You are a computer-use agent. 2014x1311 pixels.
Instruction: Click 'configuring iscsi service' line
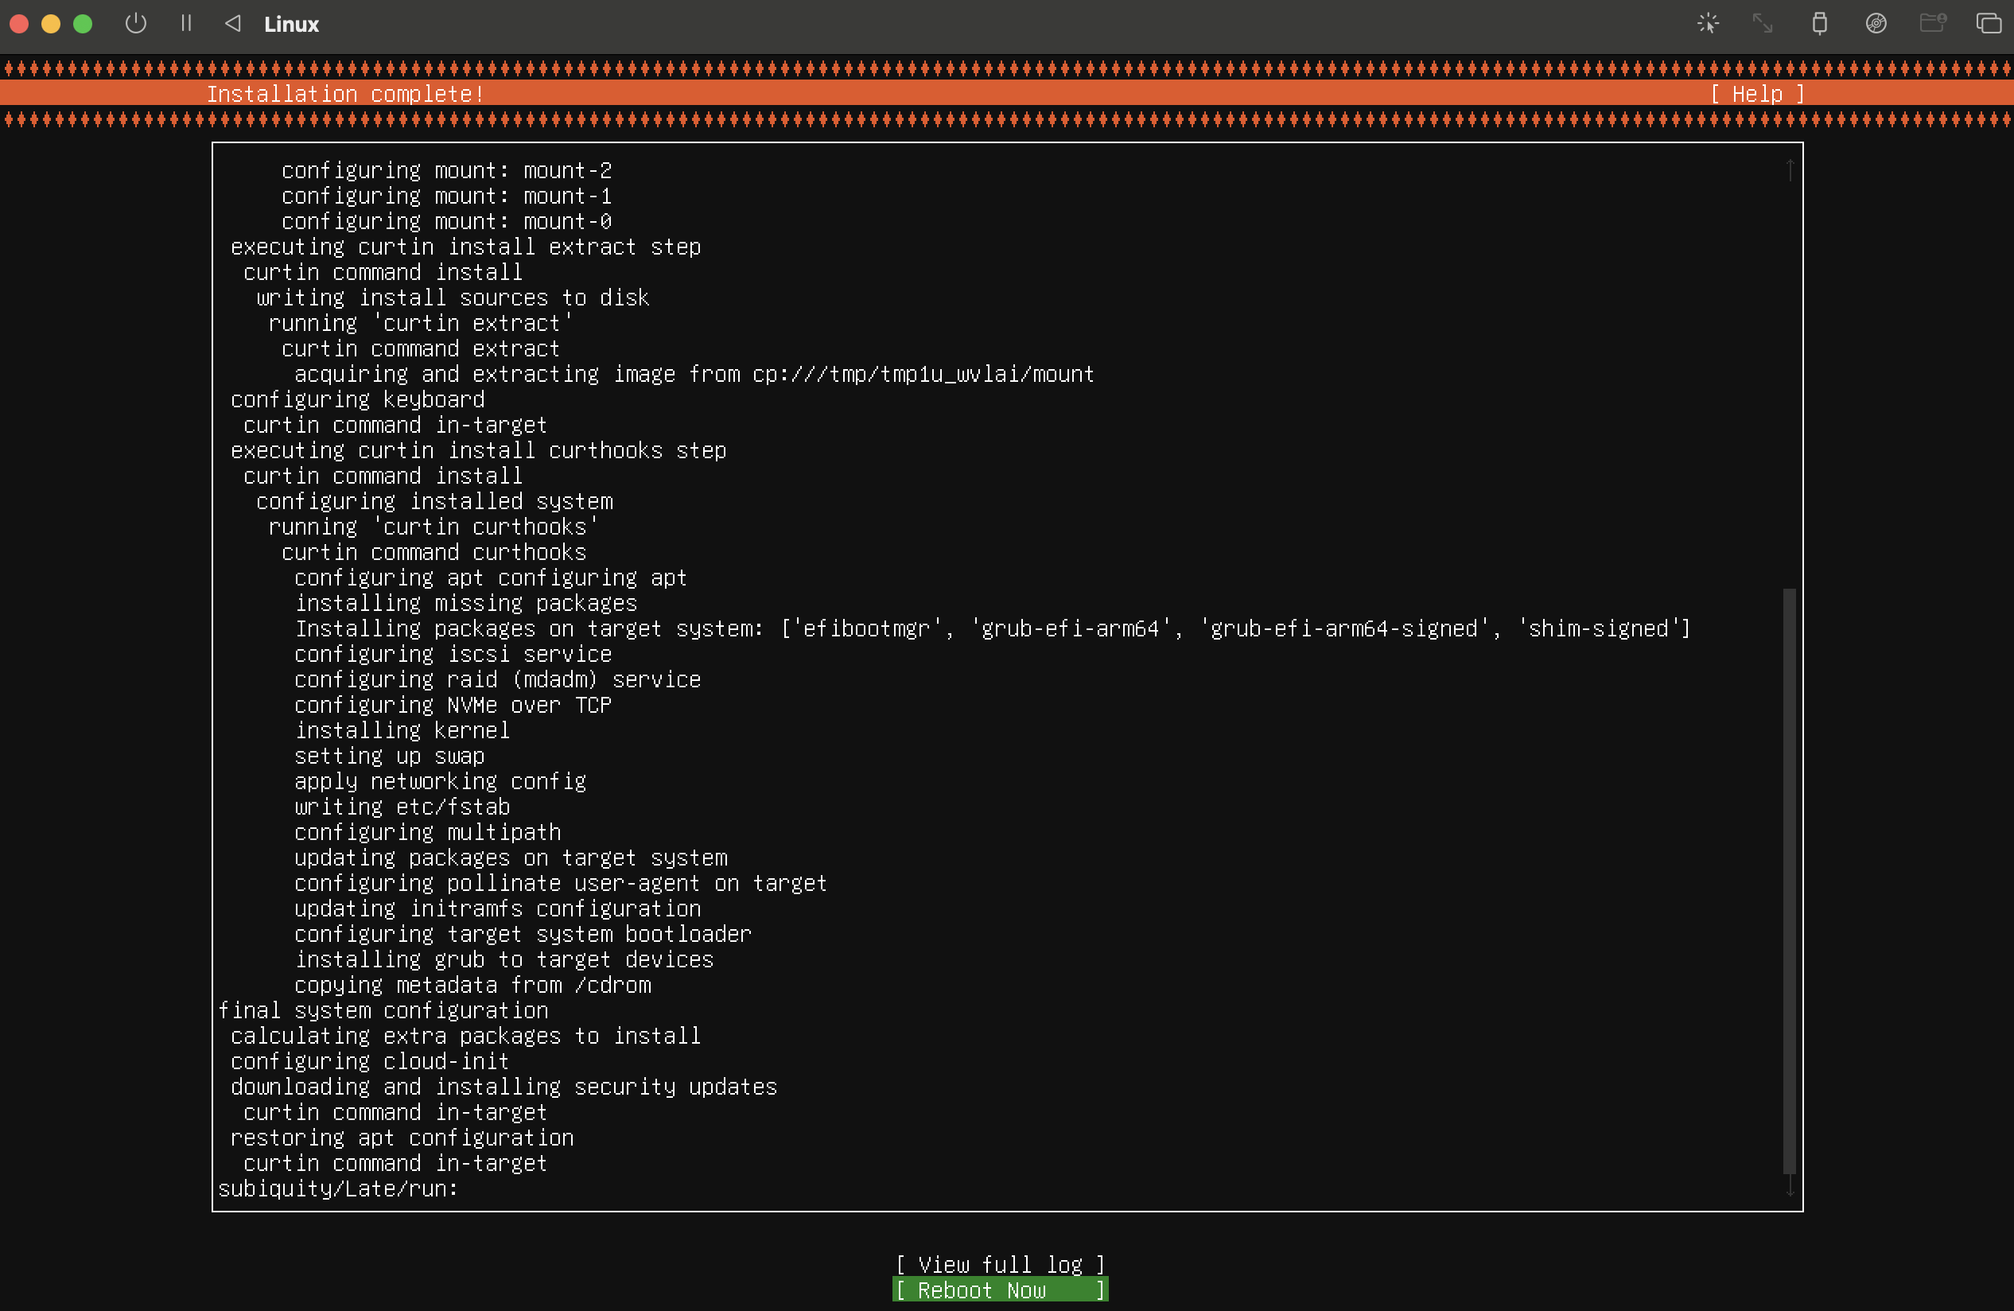coord(453,654)
